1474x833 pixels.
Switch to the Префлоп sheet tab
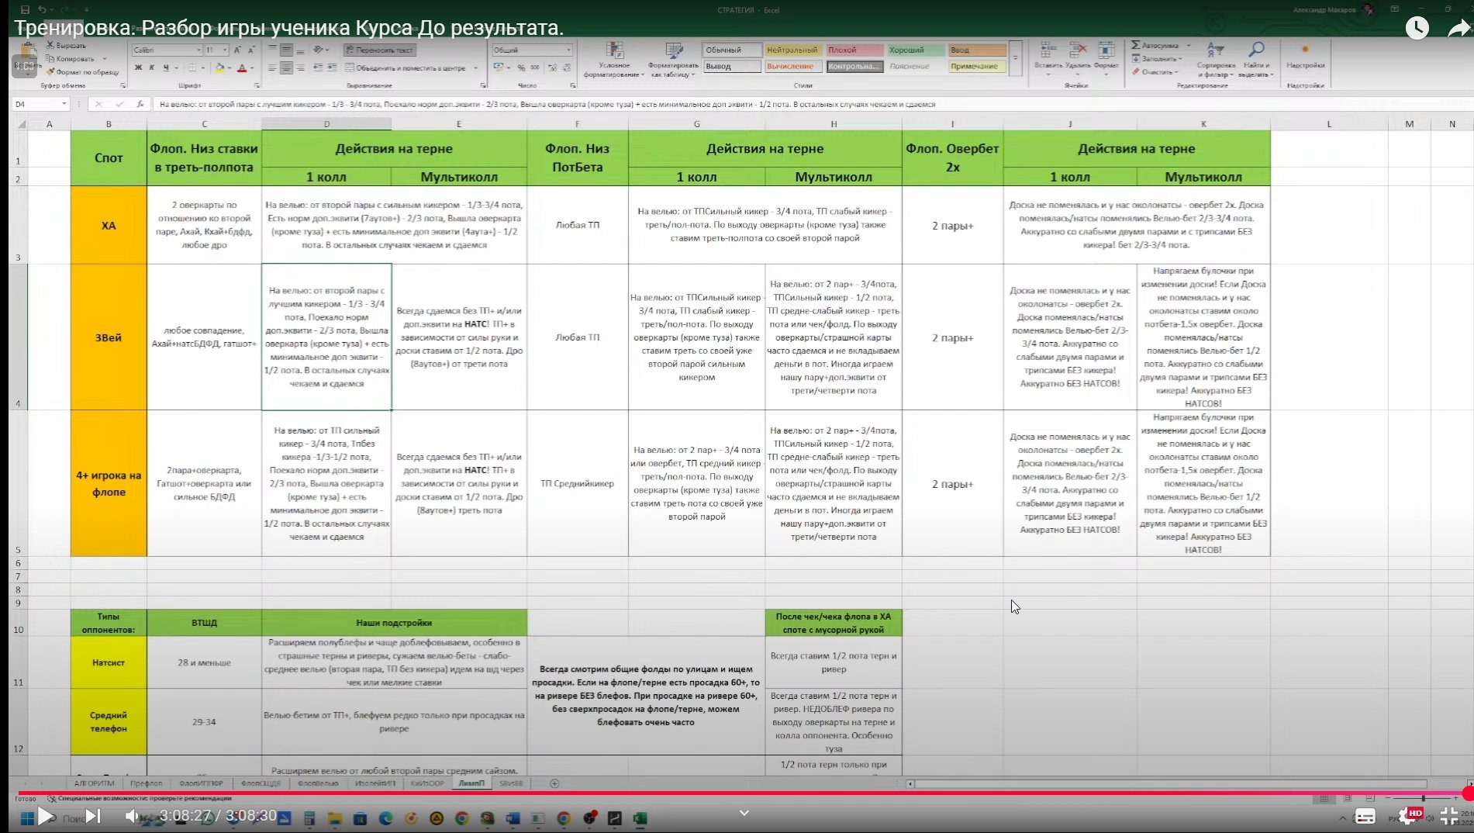click(x=147, y=783)
